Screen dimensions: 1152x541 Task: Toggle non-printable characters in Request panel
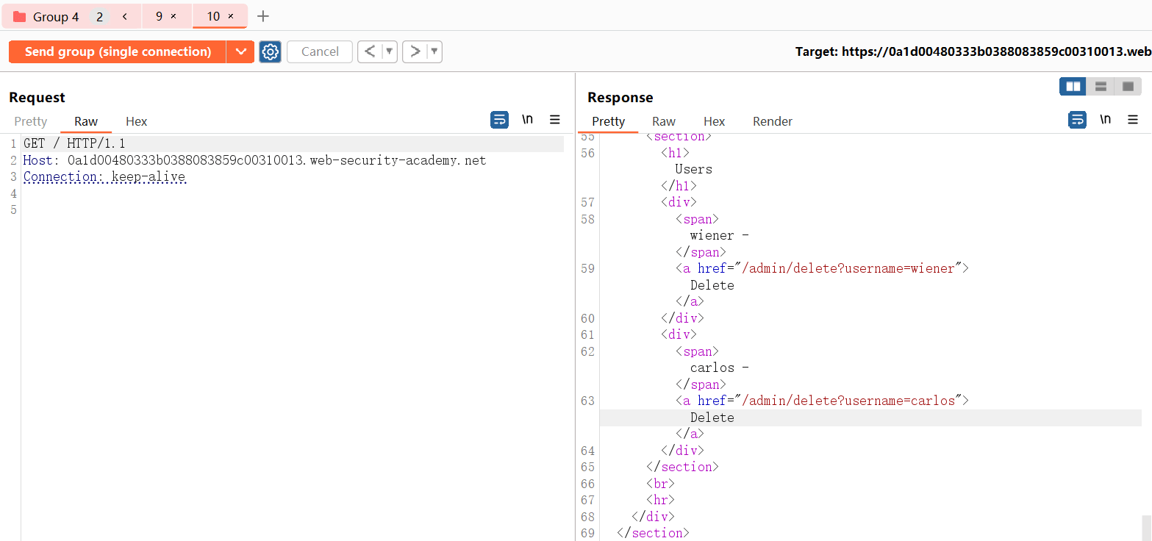(x=527, y=120)
